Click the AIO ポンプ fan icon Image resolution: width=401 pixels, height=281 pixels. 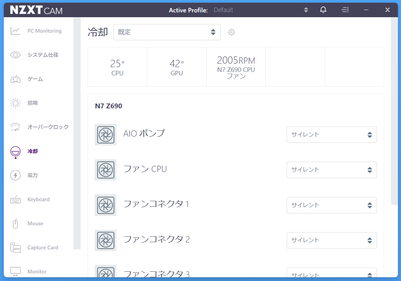click(106, 135)
